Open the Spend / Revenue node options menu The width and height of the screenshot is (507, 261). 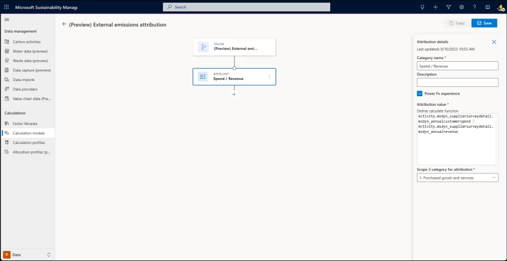(x=269, y=76)
